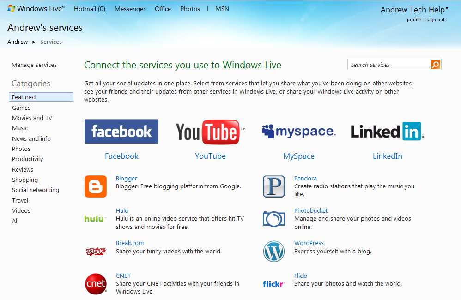This screenshot has width=461, height=300.
Task: Click the WordPress W icon
Action: (274, 251)
